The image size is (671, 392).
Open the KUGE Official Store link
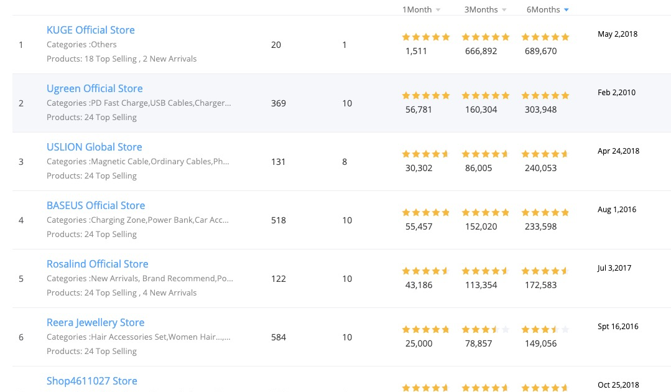[x=90, y=30]
